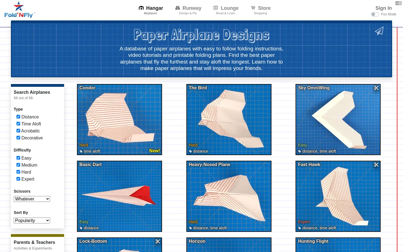Go to the Hangar Airplanes tab
This screenshot has height=252, width=403.
click(x=151, y=10)
